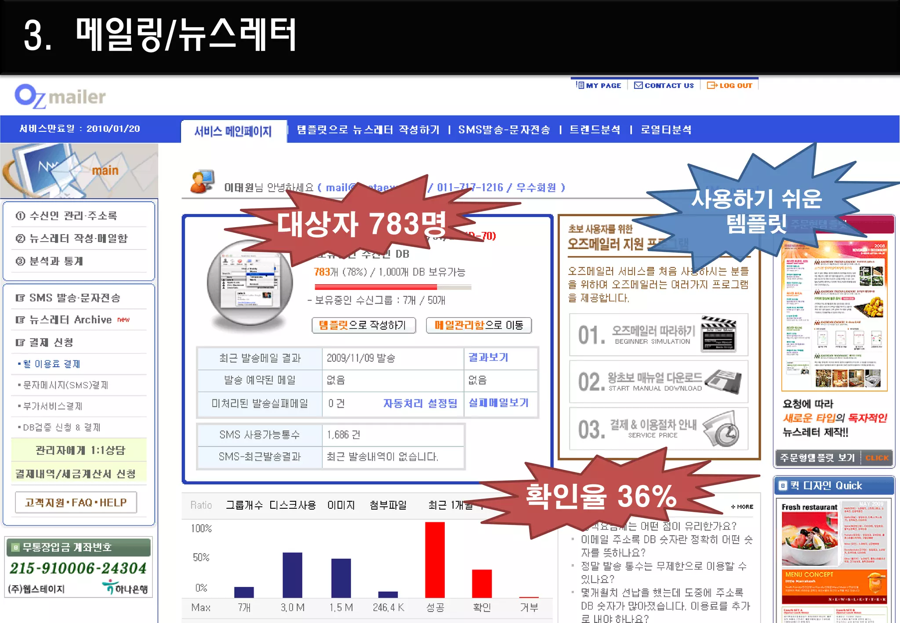900x623 pixels.
Task: Open 뉴스레터 Archive sidebar item
Action: (73, 320)
